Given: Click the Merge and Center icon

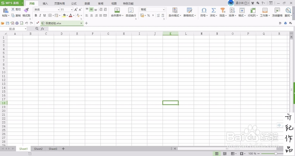Looking at the screenshot, I should click(x=117, y=10).
